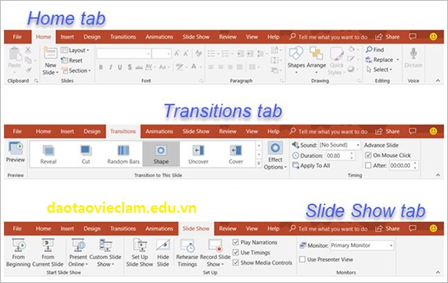
Task: Click the After time field 00:00.00
Action: [400, 166]
